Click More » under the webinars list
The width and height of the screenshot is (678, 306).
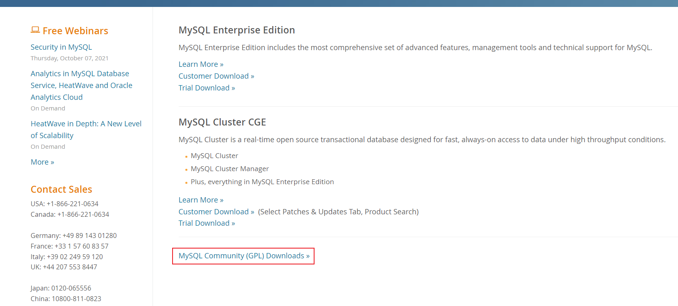(x=42, y=162)
